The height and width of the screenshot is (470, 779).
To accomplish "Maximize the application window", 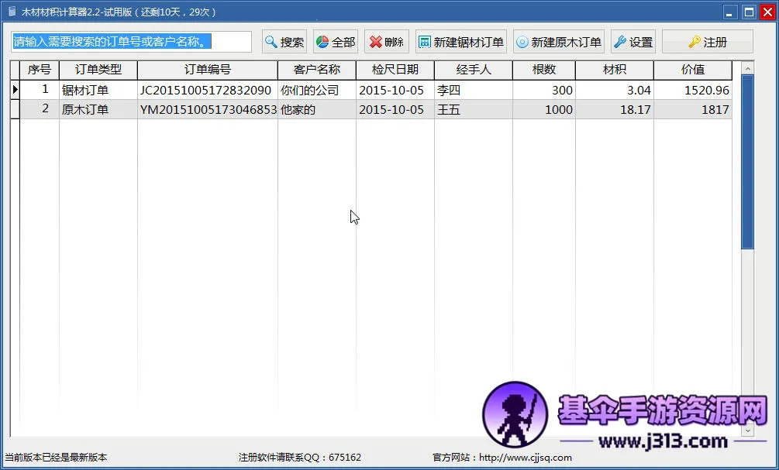I will [749, 12].
